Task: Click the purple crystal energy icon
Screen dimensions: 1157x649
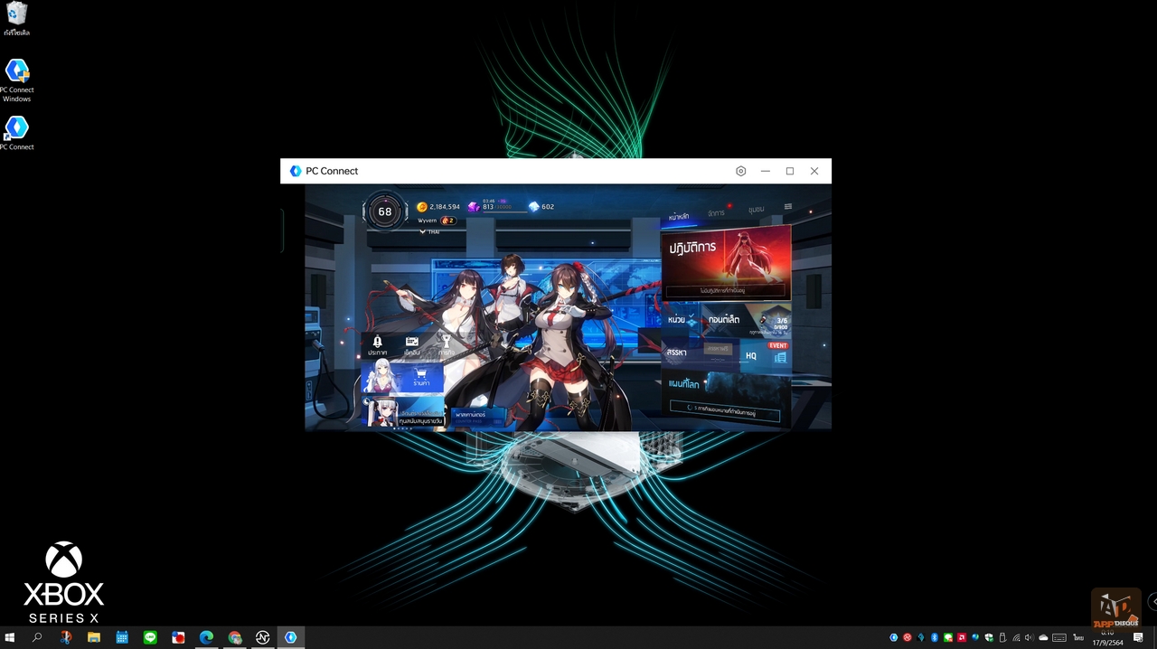Action: coord(474,207)
